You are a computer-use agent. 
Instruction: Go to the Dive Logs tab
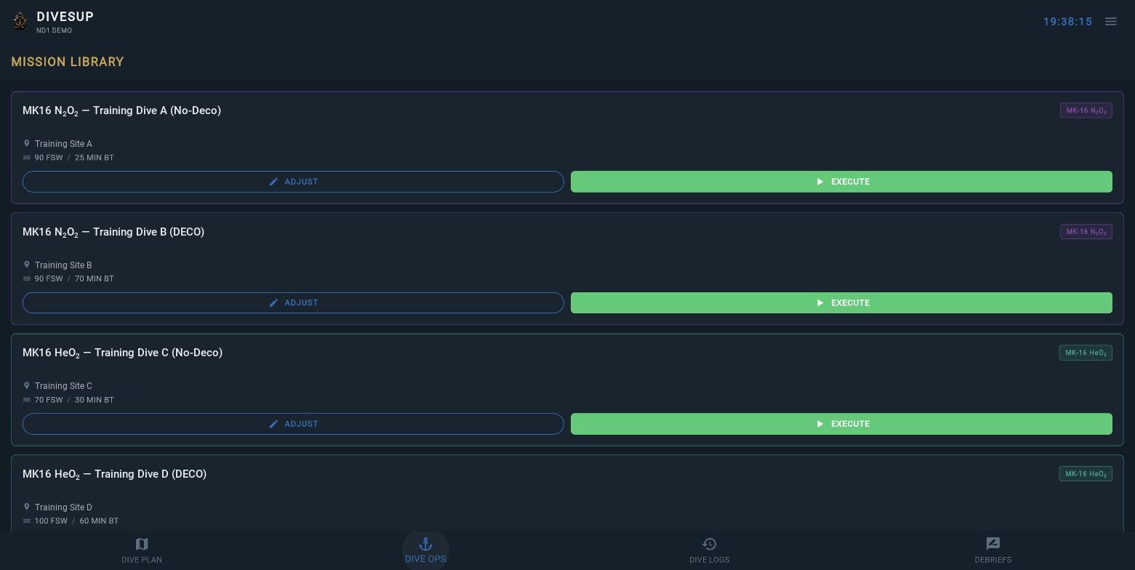(x=709, y=550)
